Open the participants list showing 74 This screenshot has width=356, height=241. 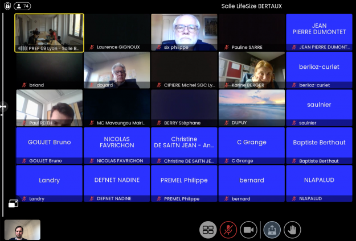[x=22, y=6]
